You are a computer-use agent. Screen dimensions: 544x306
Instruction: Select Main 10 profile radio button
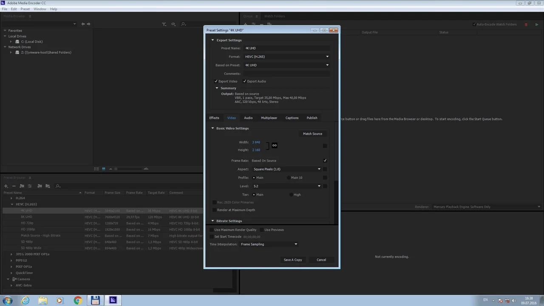pyautogui.click(x=289, y=178)
